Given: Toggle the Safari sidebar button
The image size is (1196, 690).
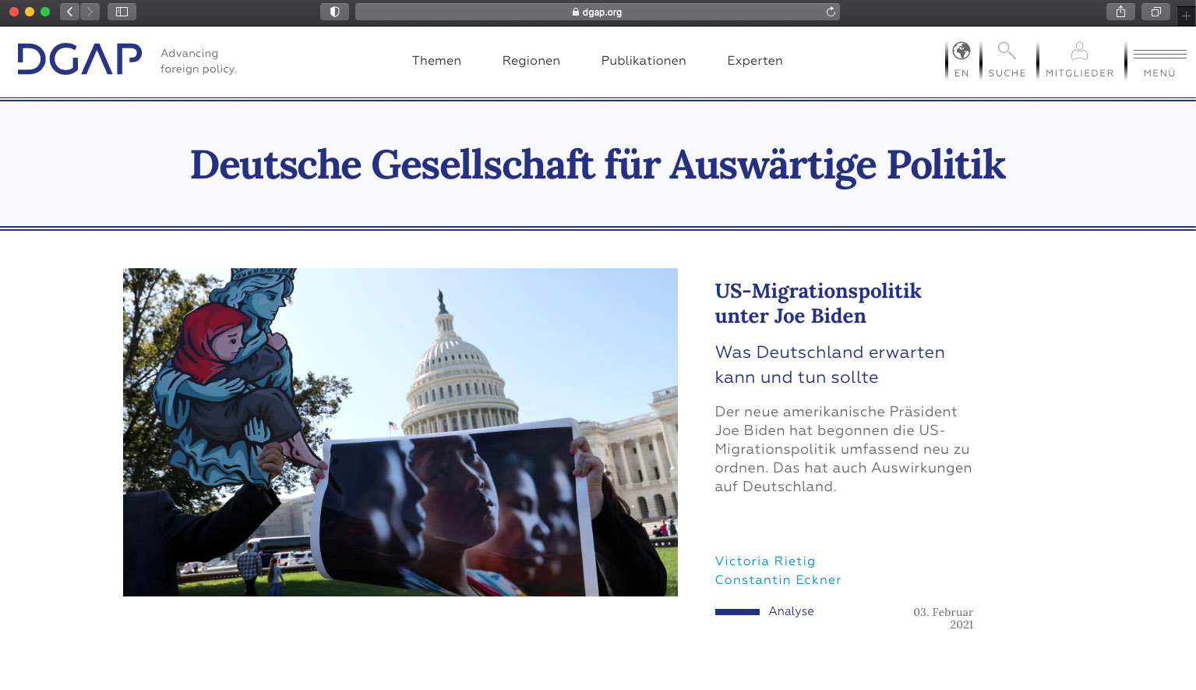Looking at the screenshot, I should 122,12.
